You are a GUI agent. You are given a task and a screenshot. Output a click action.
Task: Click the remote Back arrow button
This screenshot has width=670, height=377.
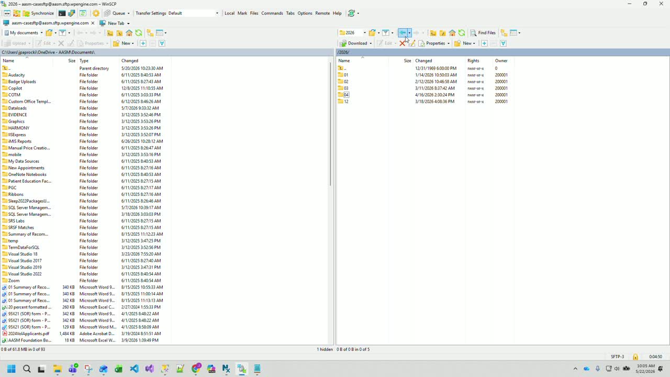[403, 33]
